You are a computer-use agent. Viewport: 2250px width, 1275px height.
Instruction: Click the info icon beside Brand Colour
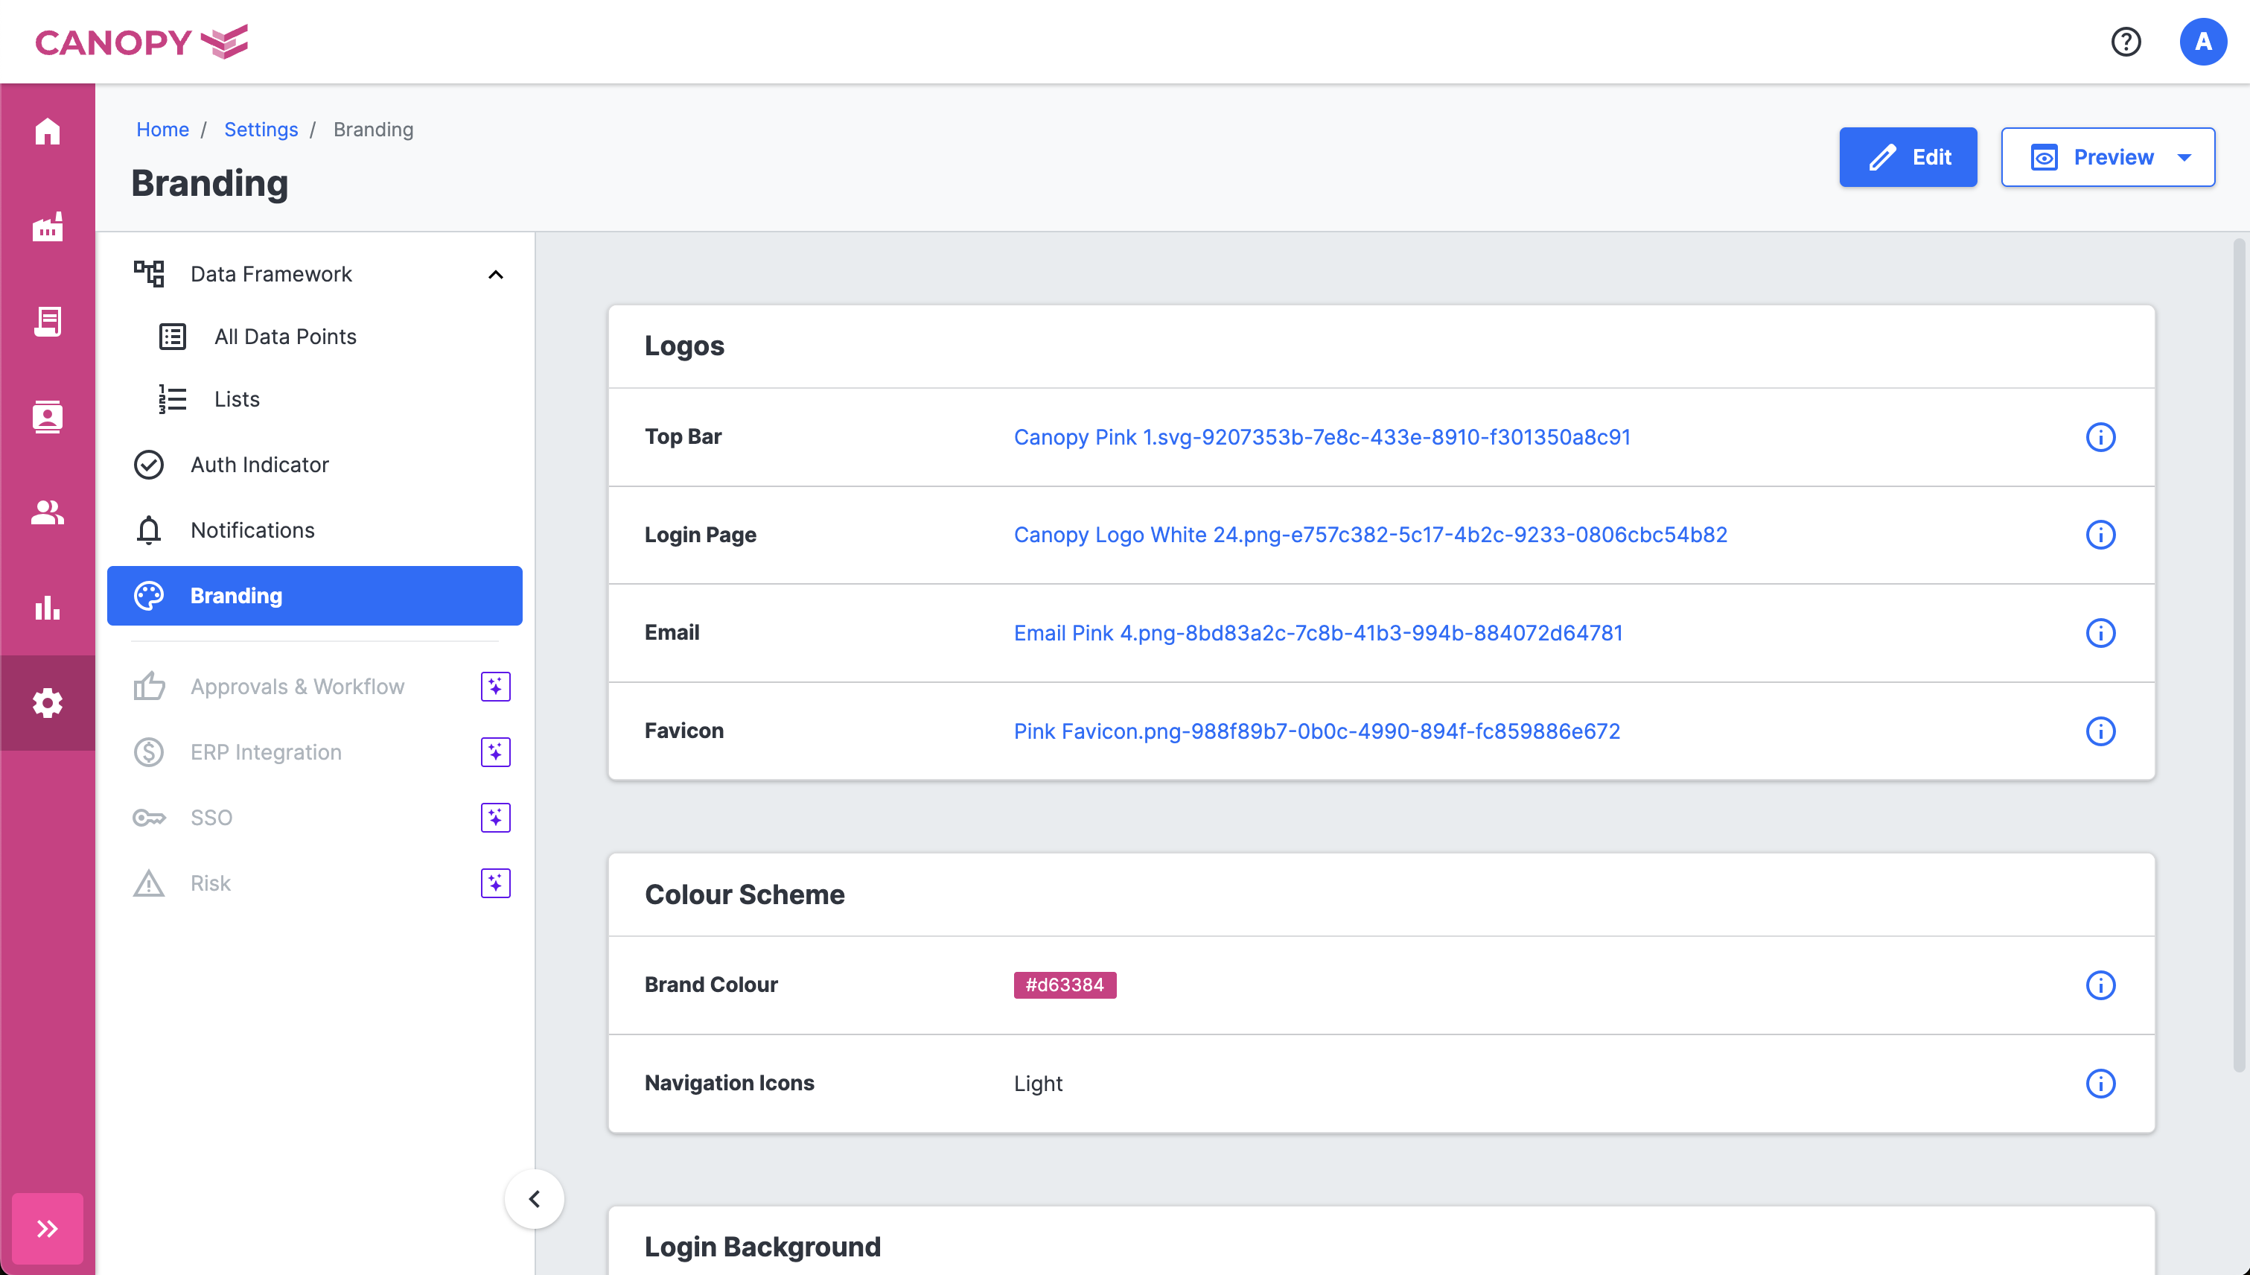click(2100, 985)
